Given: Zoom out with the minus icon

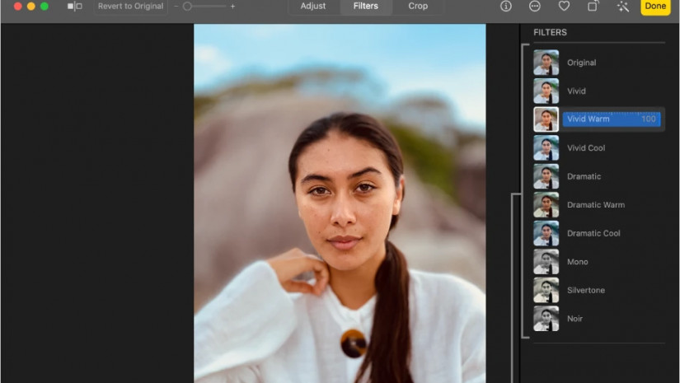Looking at the screenshot, I should [176, 6].
